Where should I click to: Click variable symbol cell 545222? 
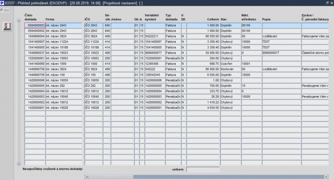point(155,69)
